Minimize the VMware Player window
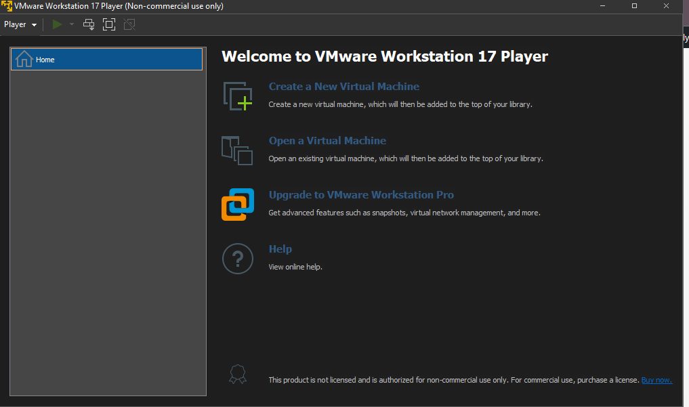 [602, 6]
